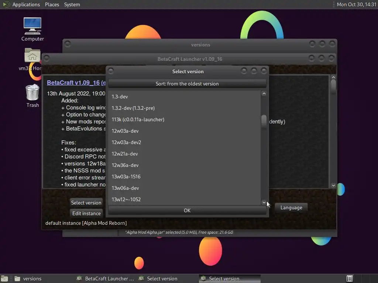
Task: Click versions window menu button
Action: 68,44
